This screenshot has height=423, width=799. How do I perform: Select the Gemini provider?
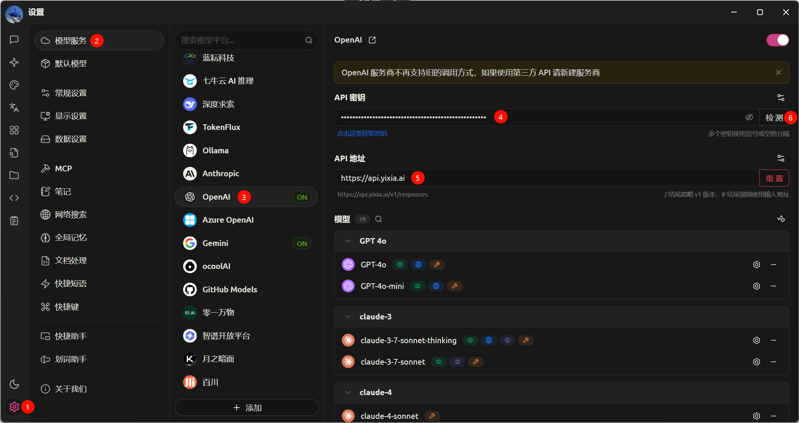coord(246,243)
